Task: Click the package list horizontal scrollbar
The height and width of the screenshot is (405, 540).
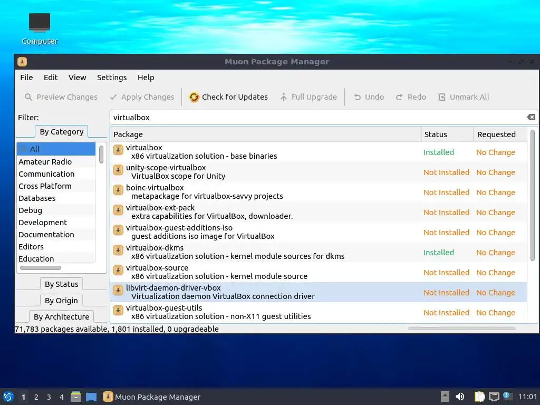Action: [x=461, y=329]
